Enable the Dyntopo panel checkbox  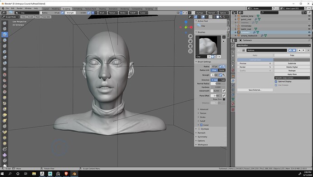click(x=199, y=129)
